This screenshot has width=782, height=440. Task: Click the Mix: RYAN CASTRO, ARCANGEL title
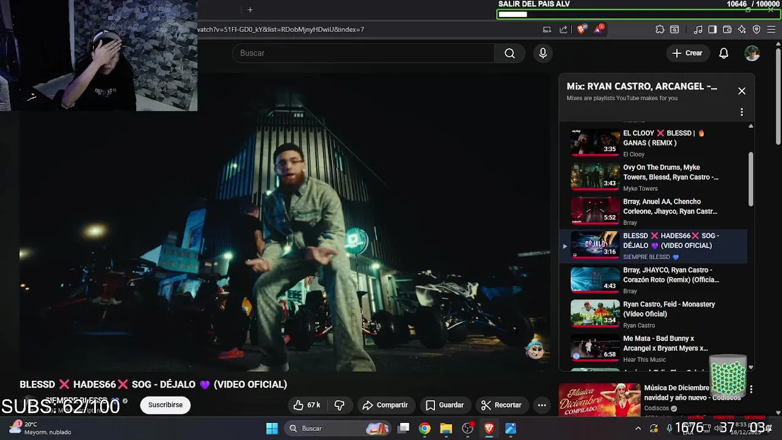point(641,87)
